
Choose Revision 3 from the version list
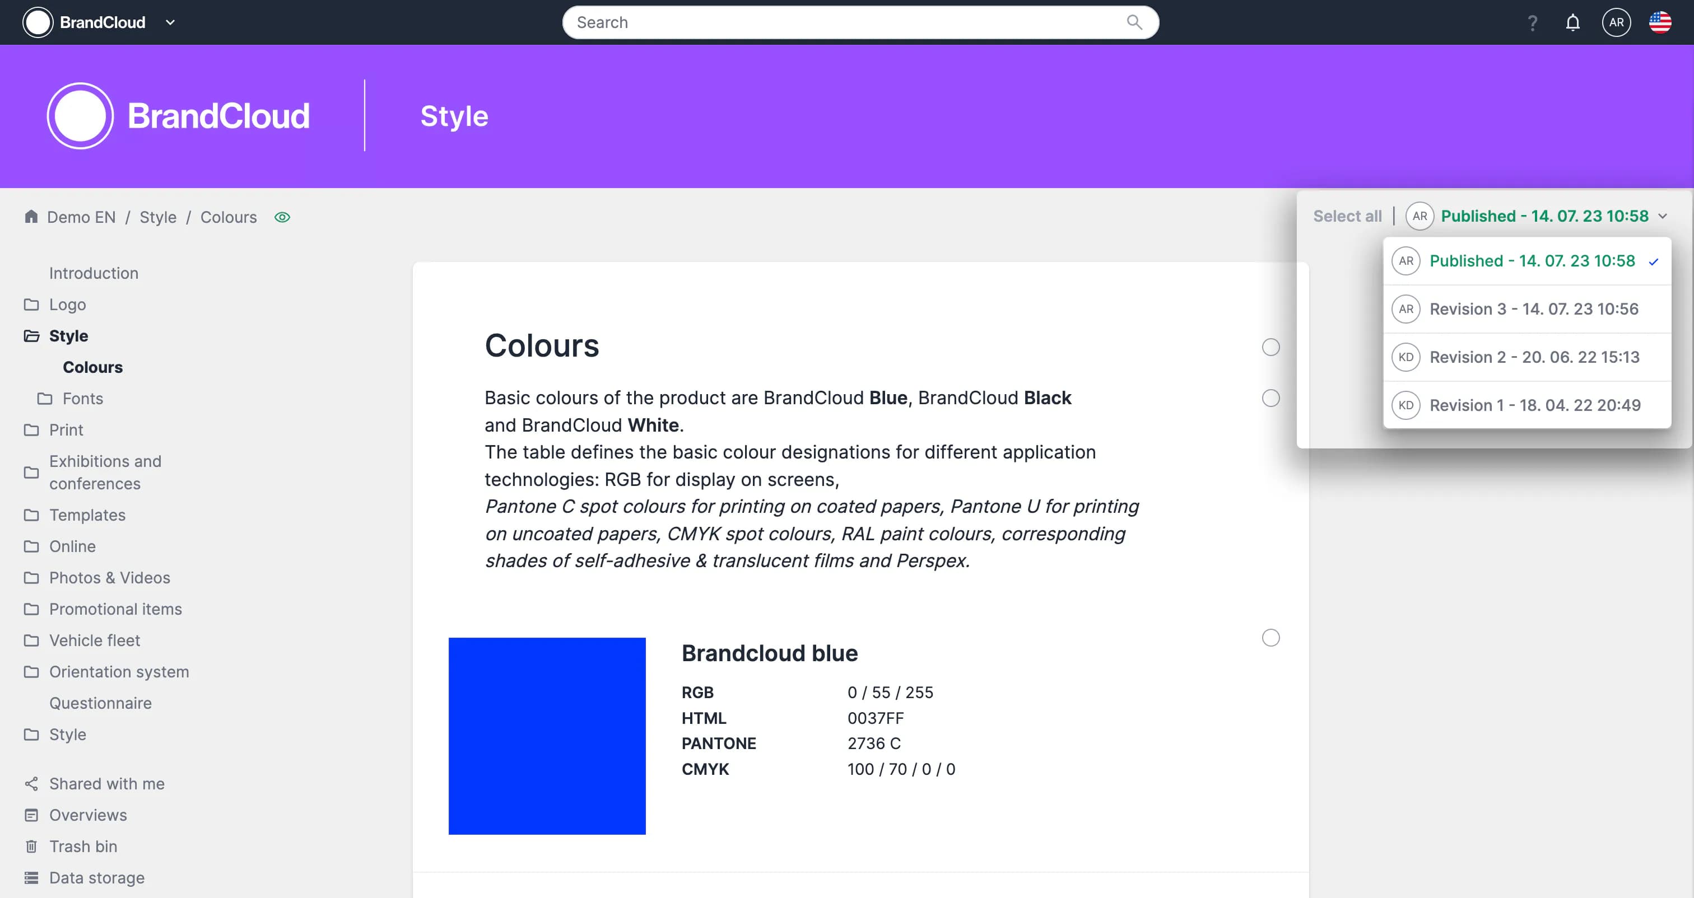tap(1533, 309)
